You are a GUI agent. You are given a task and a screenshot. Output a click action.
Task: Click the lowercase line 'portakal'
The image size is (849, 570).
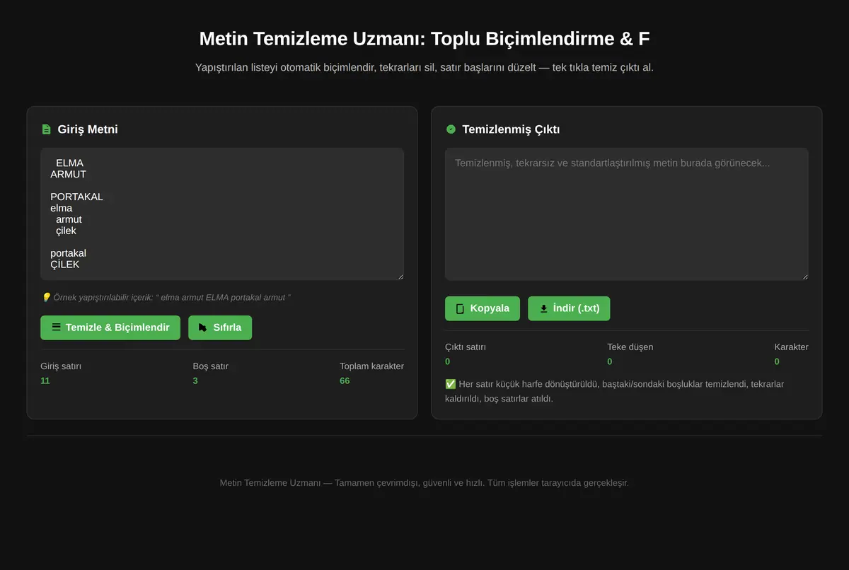68,253
